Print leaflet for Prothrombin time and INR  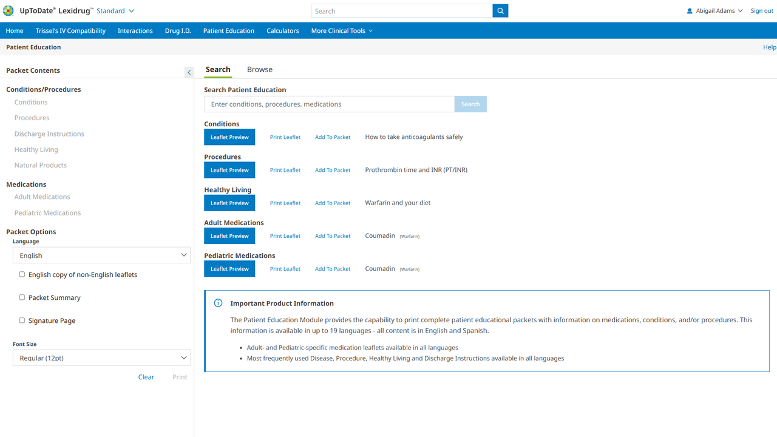(285, 171)
